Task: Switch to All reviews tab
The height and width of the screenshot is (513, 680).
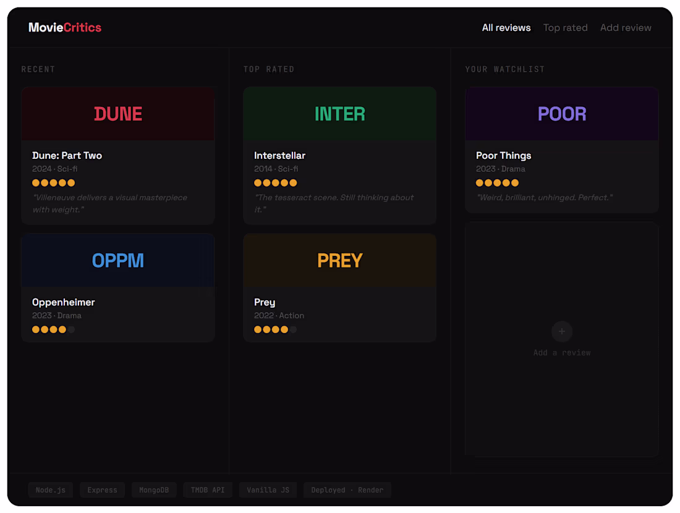Action: (x=506, y=28)
